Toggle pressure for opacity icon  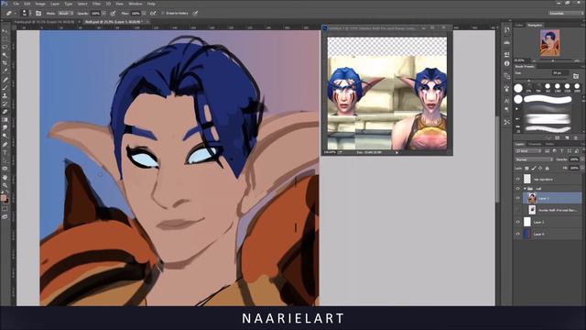(113, 13)
